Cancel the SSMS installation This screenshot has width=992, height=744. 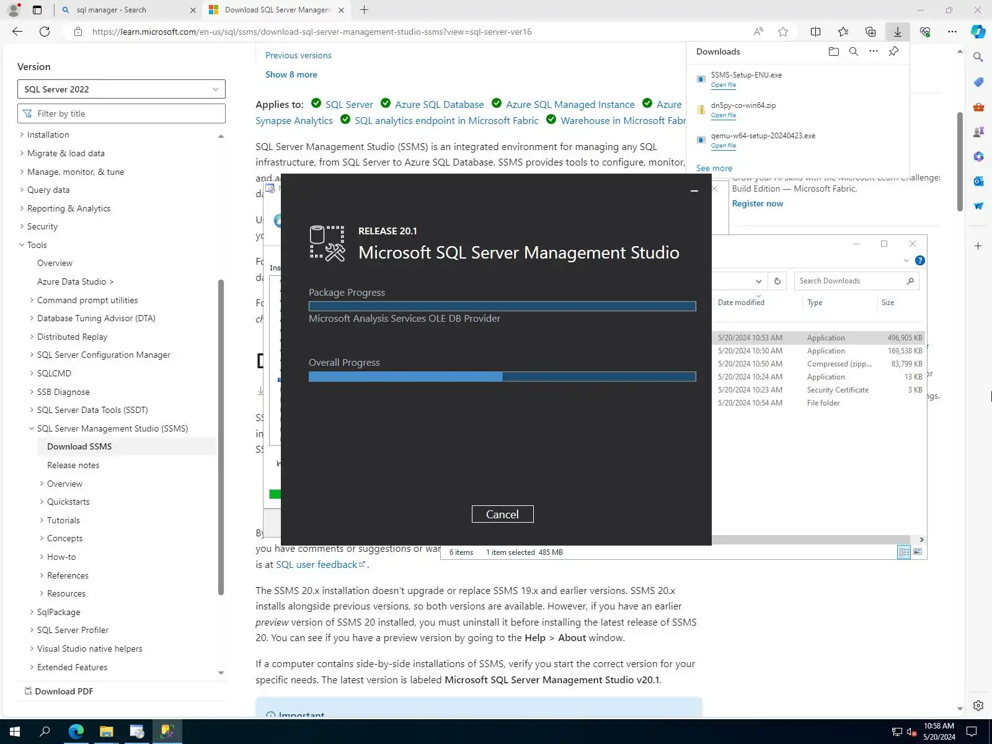point(502,514)
